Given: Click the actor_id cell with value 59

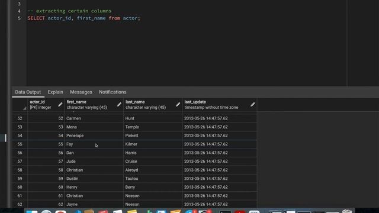Looking at the screenshot, I should [46, 179].
